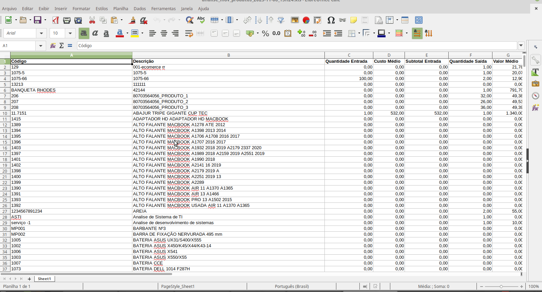Open the Dados menu
The height and width of the screenshot is (292, 542).
coord(139,8)
